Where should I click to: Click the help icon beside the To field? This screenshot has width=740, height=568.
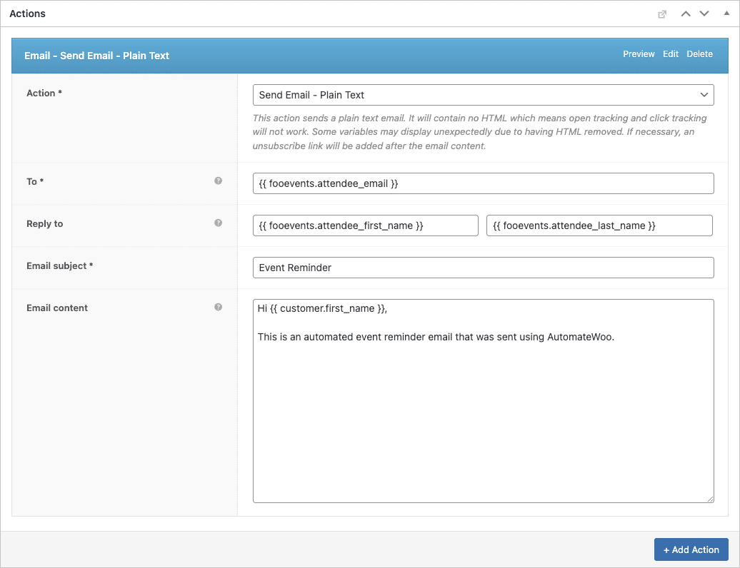pyautogui.click(x=219, y=181)
